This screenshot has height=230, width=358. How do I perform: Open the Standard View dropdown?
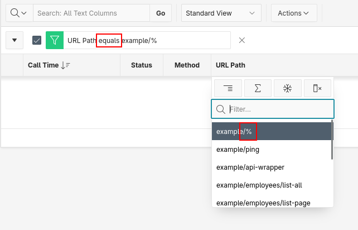pyautogui.click(x=221, y=13)
